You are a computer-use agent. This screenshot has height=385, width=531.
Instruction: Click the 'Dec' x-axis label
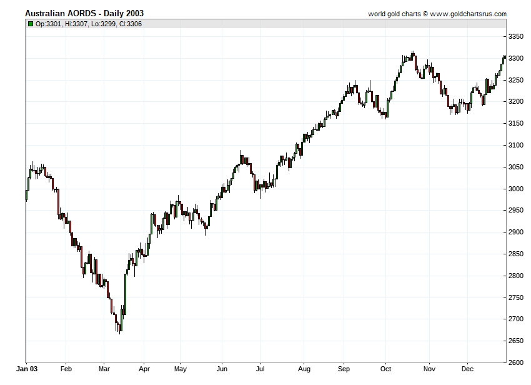[x=467, y=369]
